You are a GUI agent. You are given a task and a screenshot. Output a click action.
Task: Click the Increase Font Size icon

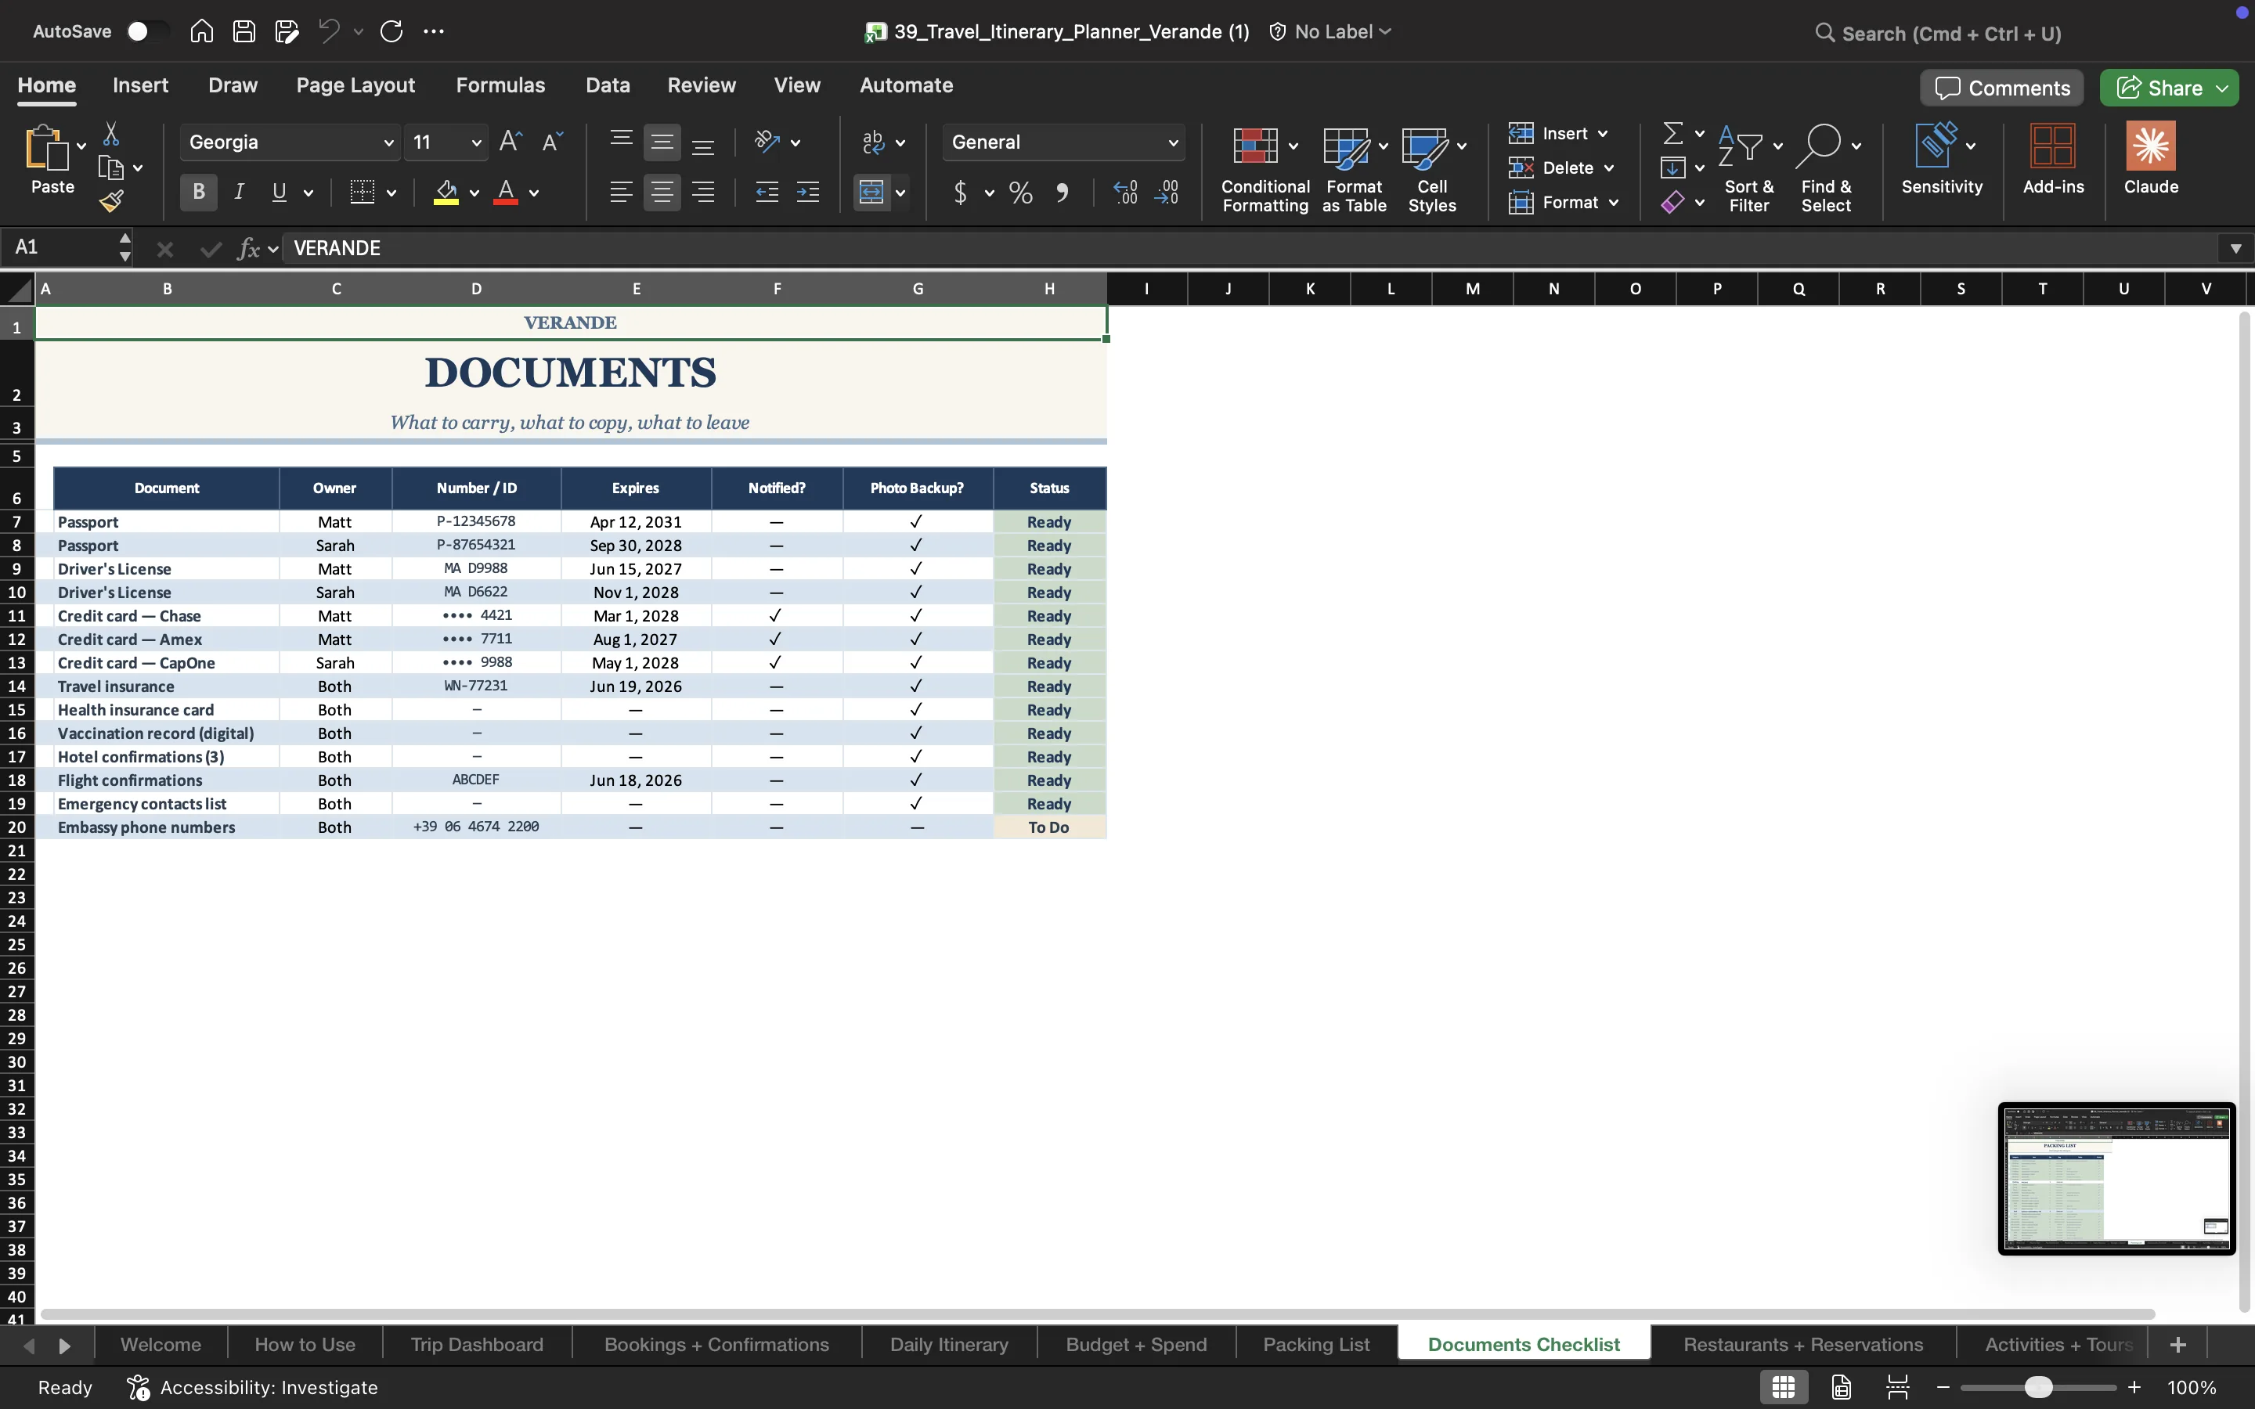[x=510, y=142]
